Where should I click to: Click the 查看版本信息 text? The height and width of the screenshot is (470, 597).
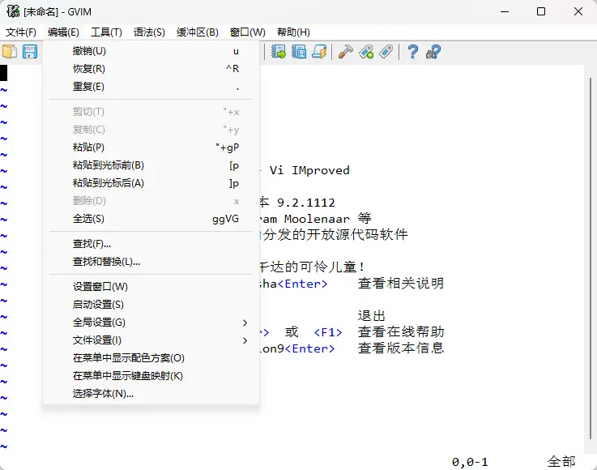(x=400, y=348)
